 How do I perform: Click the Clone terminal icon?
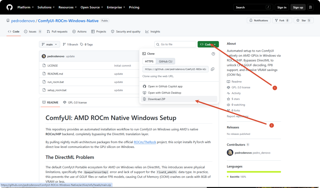pyautogui.click(x=144, y=53)
